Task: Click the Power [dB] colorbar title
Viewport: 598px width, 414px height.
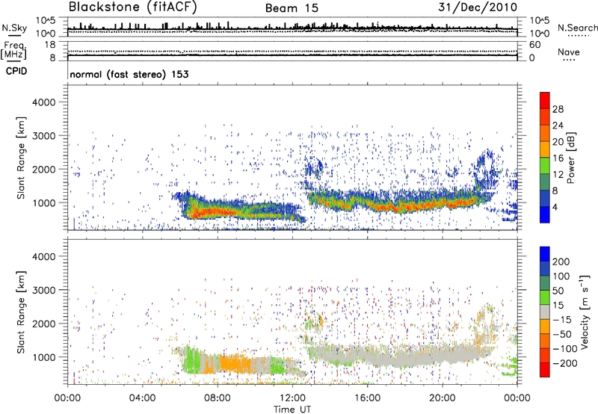Action: pos(571,158)
